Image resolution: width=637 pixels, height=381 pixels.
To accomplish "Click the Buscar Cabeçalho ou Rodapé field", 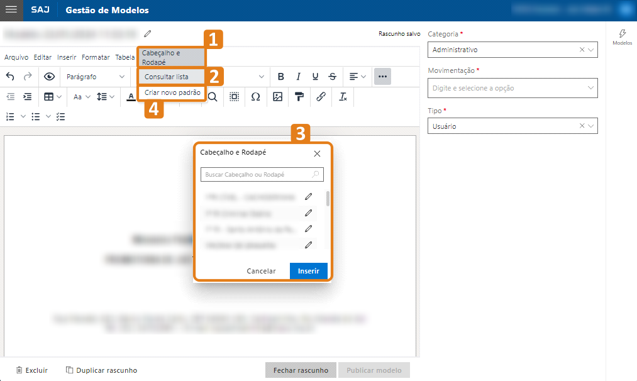I will coord(262,174).
